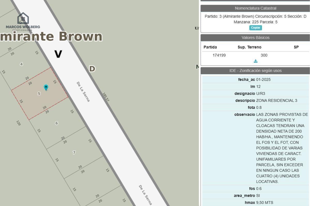Screen dimensions: 310x206
Task: Click the ZONA RESIDENCIAL 3 description
Action: [x=277, y=100]
